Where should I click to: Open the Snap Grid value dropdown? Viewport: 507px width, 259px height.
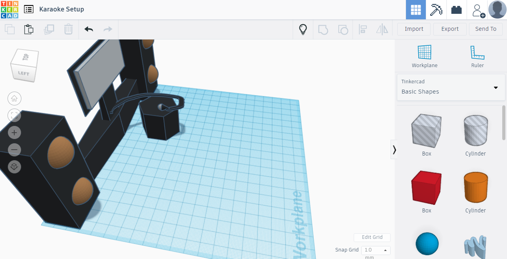point(375,250)
